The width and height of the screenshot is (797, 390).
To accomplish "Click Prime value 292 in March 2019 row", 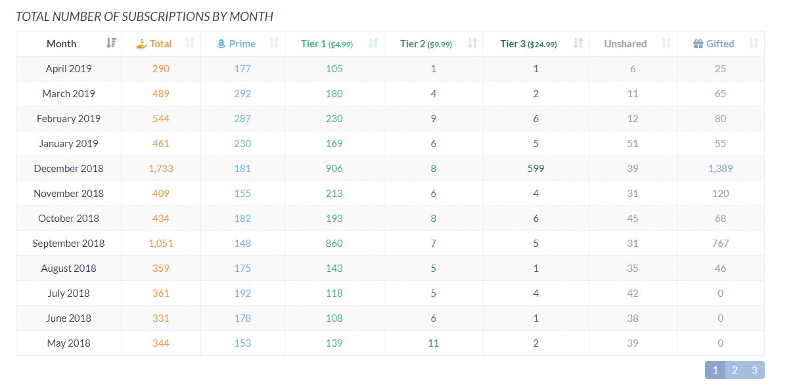I will (x=242, y=93).
